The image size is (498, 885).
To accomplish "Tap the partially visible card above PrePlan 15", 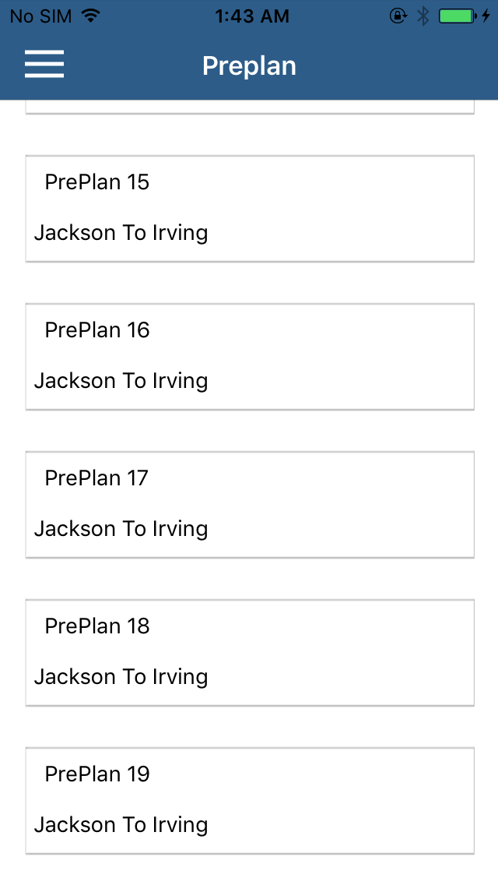I will pos(249,108).
